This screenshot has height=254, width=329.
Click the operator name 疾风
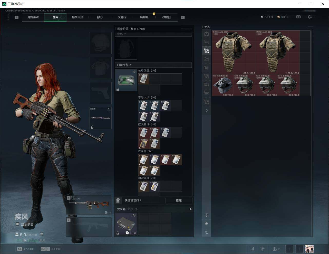tap(21, 217)
